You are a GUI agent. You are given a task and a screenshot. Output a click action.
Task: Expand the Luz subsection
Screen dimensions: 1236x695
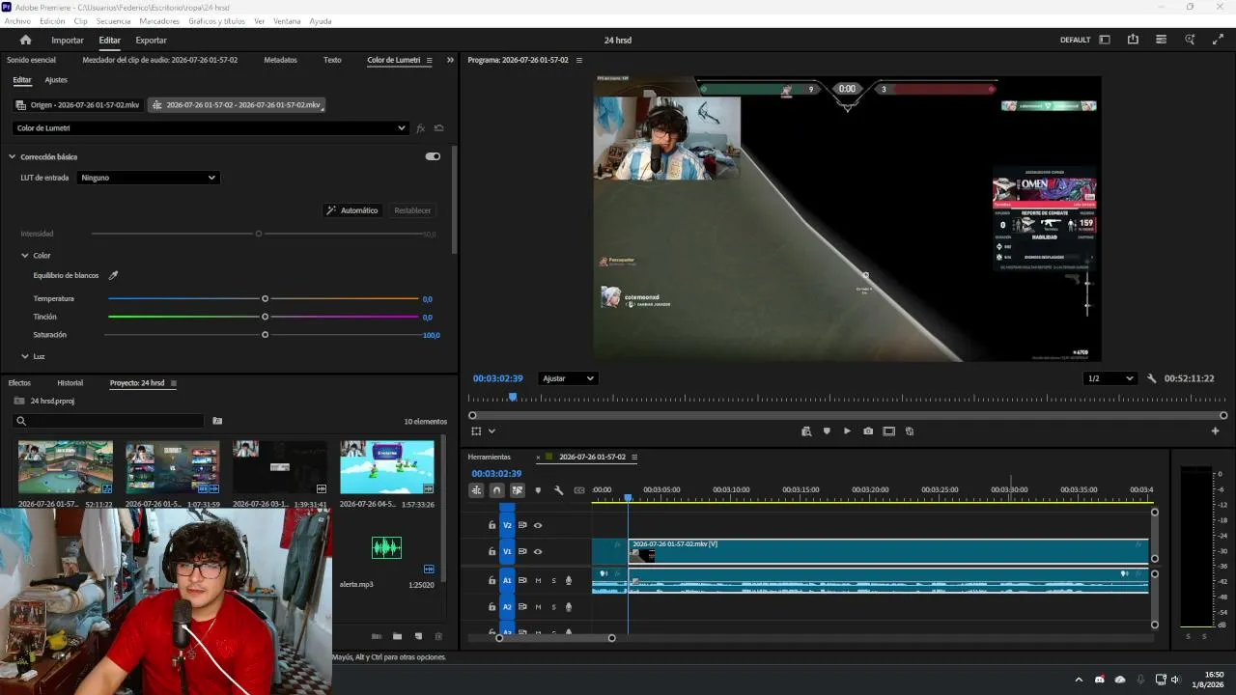click(25, 356)
